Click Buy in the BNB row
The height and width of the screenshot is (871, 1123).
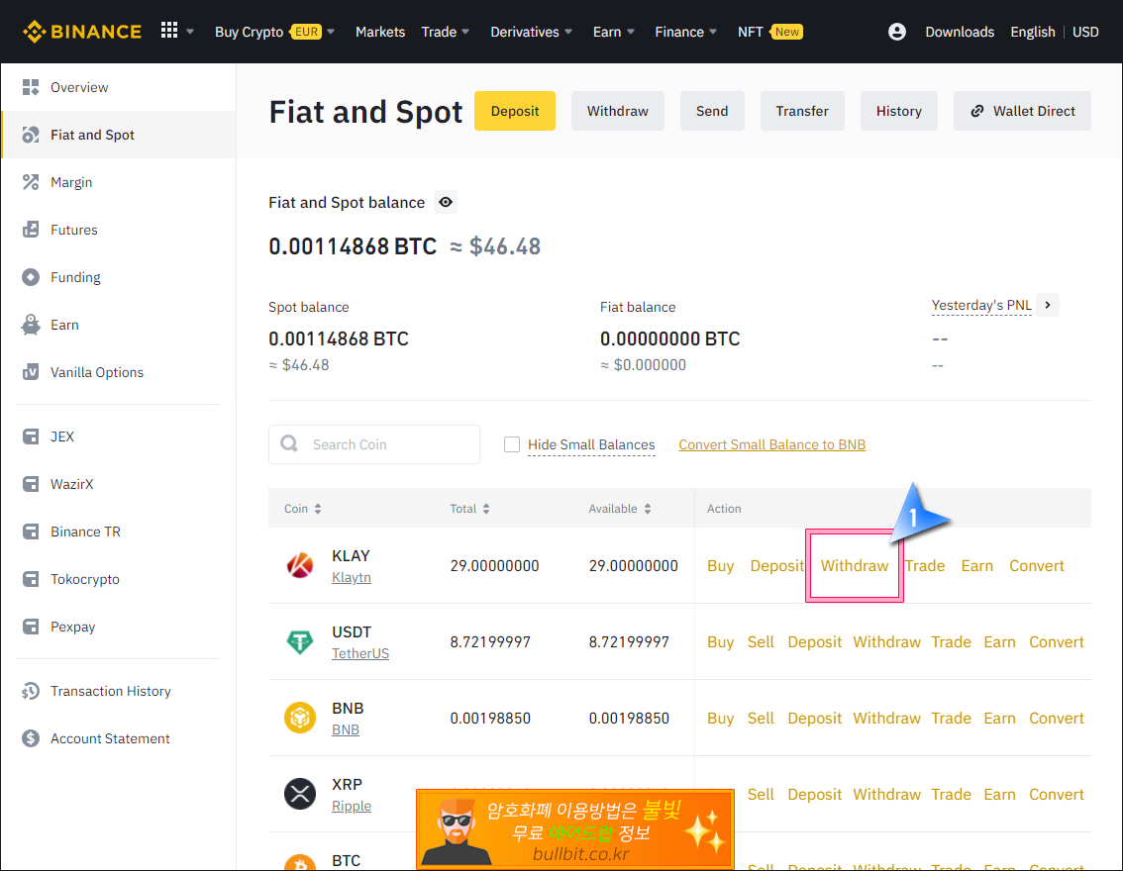[721, 718]
